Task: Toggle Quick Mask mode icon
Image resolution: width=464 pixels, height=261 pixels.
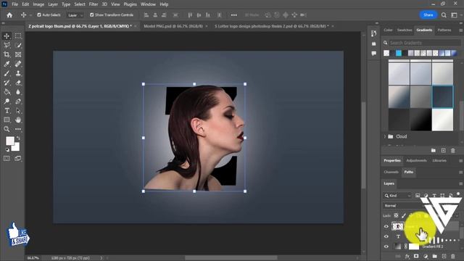Action: tap(7, 159)
